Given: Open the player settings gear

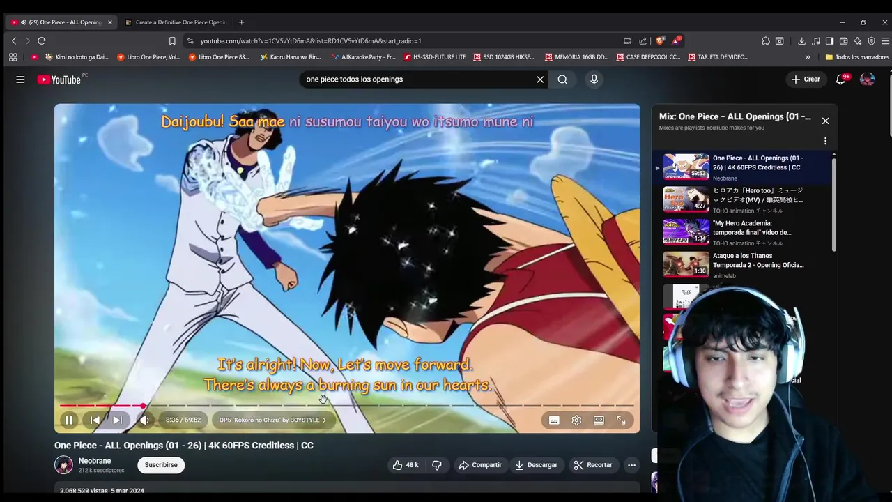Looking at the screenshot, I should (576, 420).
